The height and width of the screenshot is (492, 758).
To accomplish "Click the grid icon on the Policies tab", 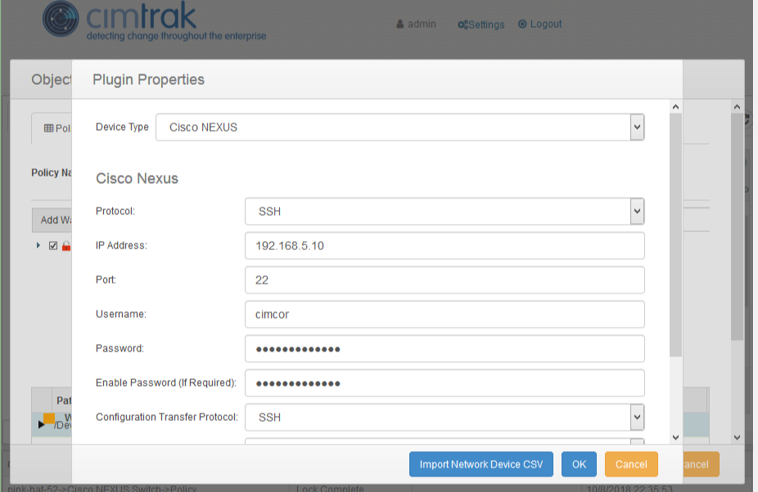I will click(x=49, y=128).
